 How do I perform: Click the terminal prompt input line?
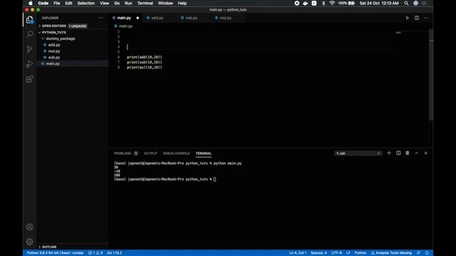click(x=165, y=179)
